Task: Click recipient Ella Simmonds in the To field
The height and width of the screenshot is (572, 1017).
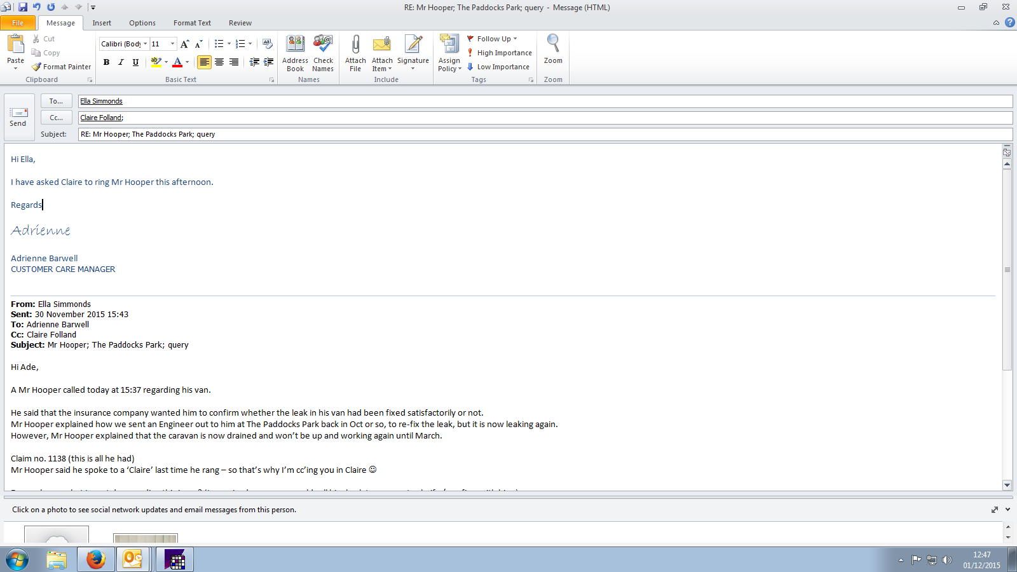Action: pos(101,101)
